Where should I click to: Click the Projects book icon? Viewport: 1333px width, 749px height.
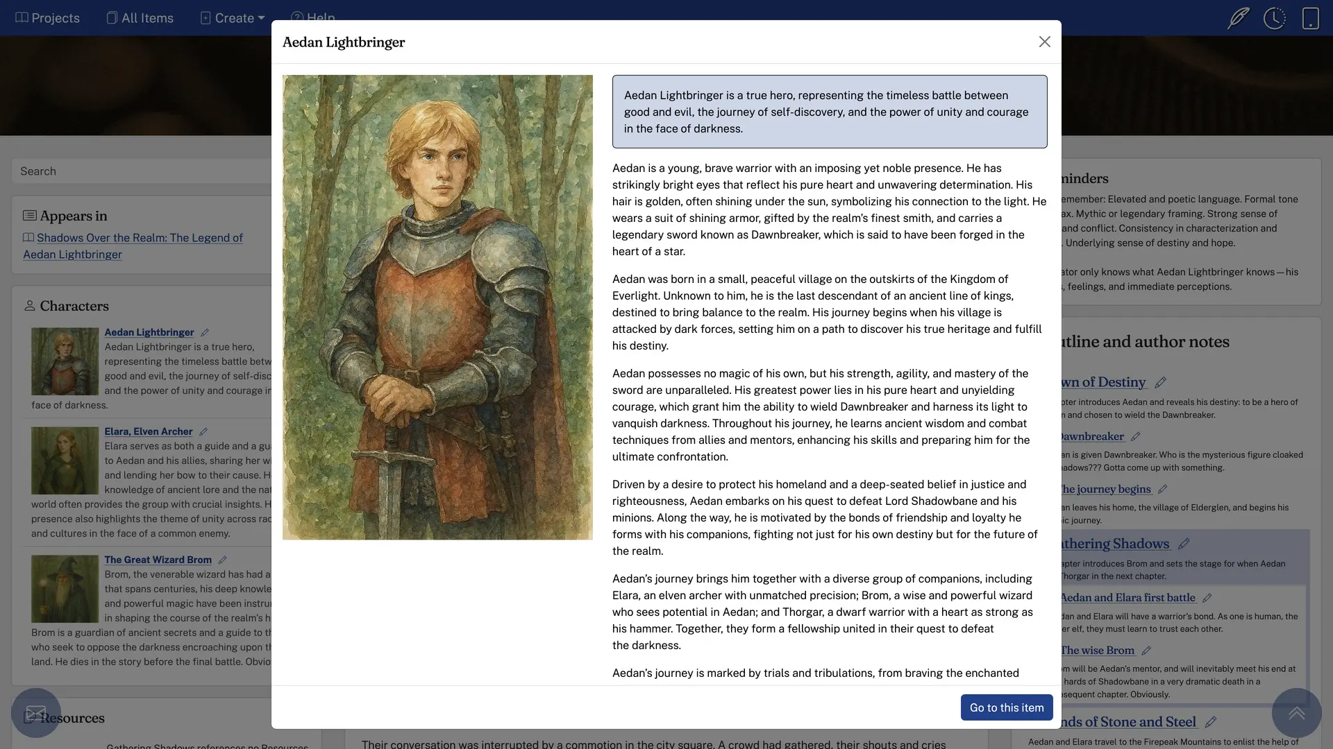(22, 18)
